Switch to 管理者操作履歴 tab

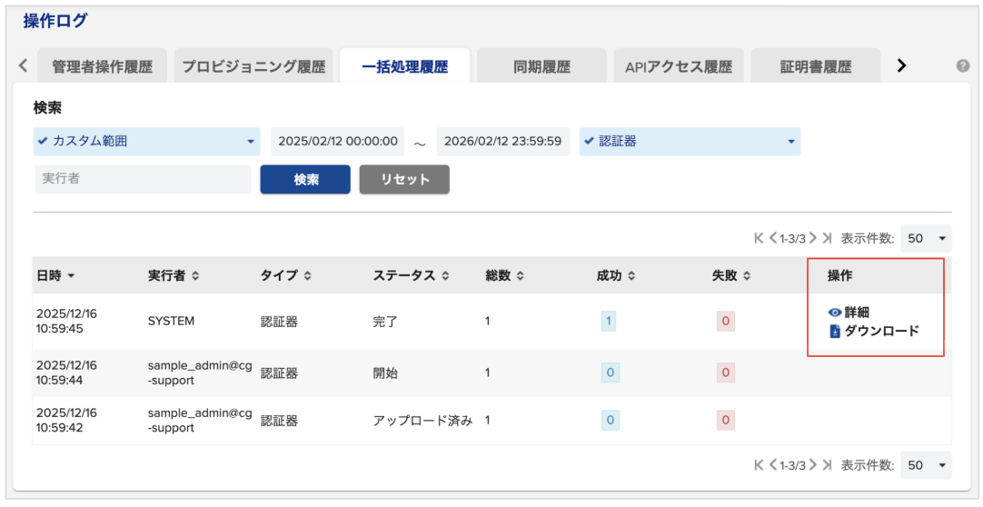pyautogui.click(x=102, y=65)
